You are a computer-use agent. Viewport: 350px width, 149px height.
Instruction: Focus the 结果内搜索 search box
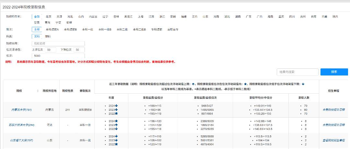[297, 72]
